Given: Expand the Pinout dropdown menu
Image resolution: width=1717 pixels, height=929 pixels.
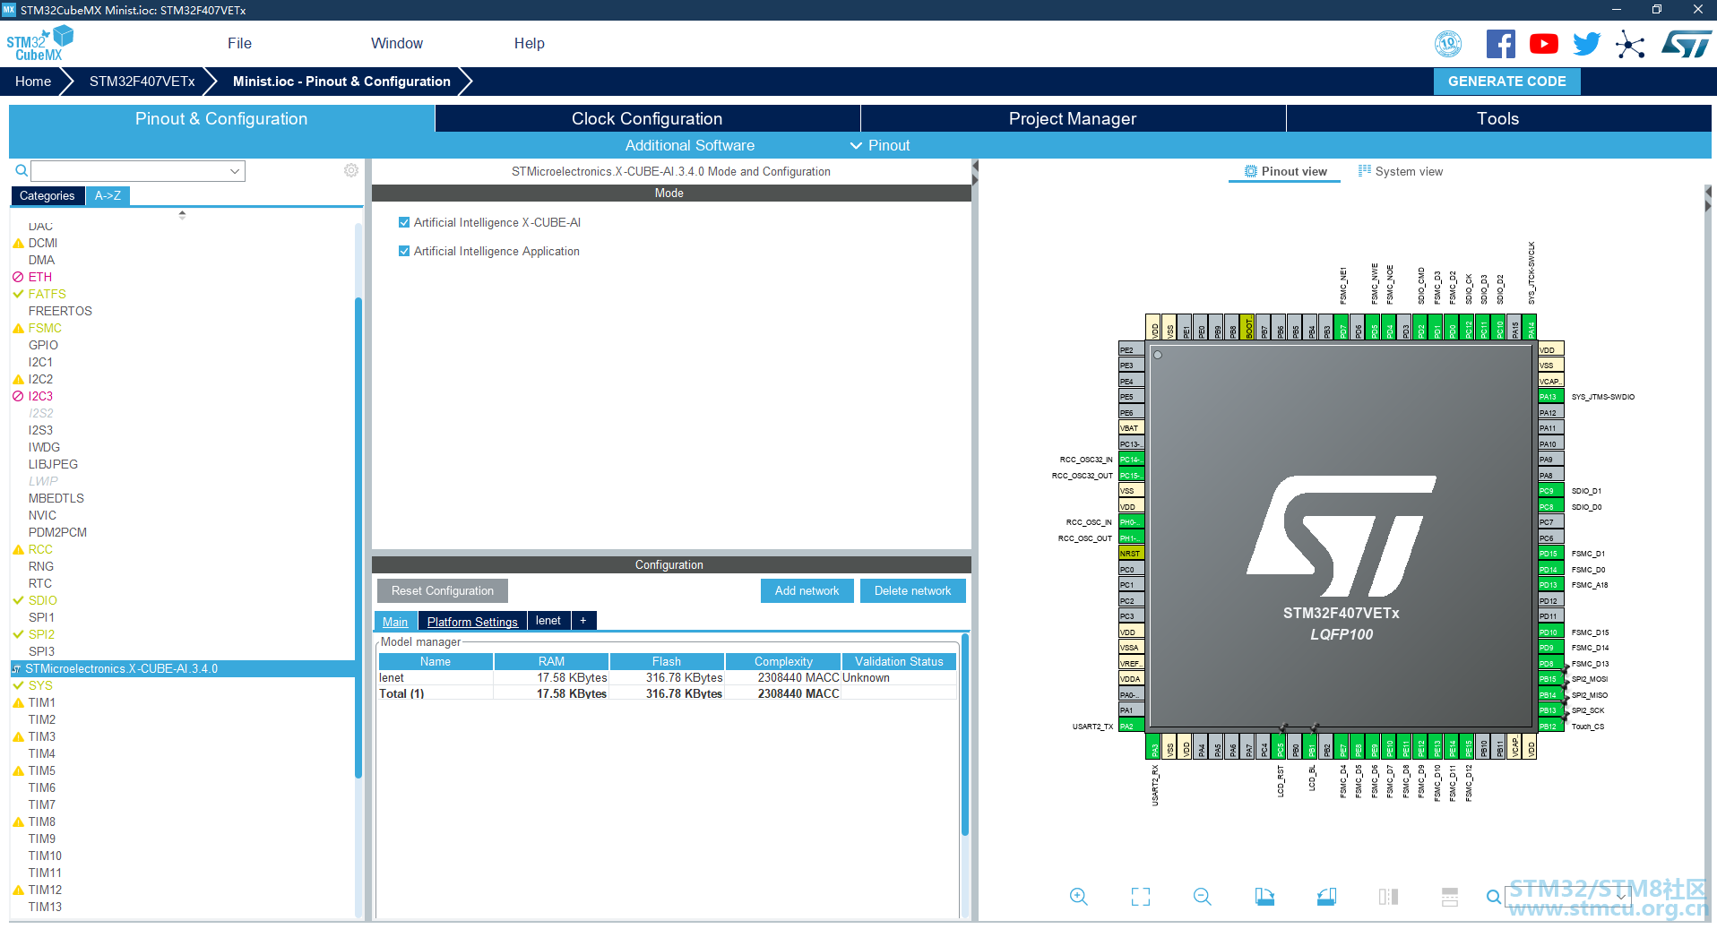Looking at the screenshot, I should [x=880, y=145].
